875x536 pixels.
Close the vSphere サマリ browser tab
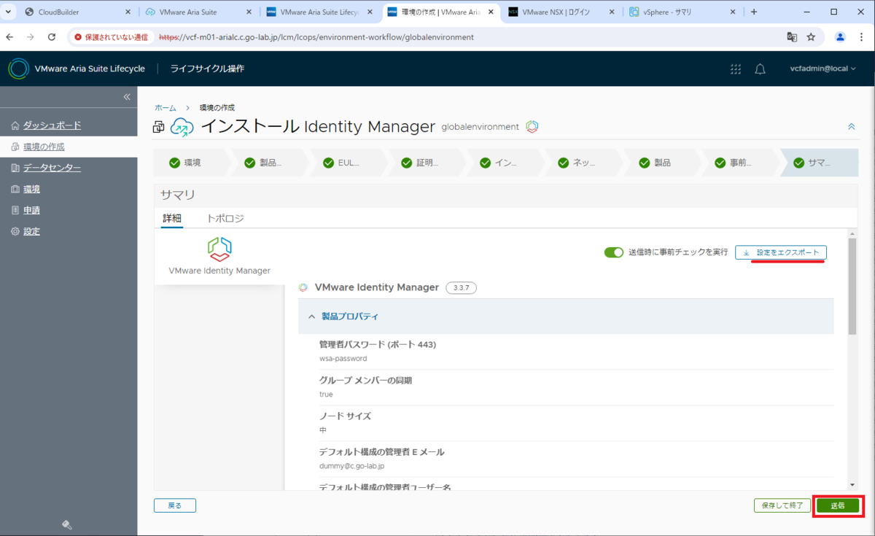tap(733, 12)
